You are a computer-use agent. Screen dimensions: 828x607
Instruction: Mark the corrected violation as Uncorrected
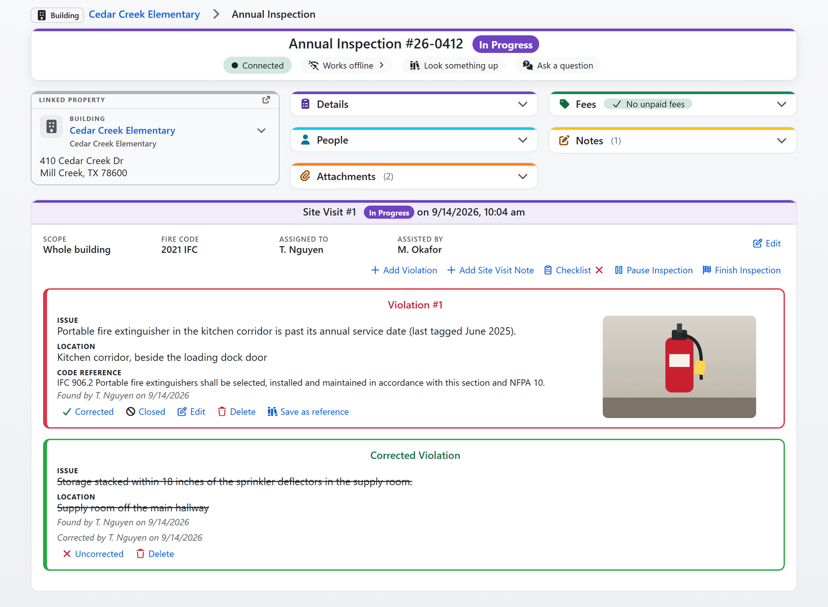coord(93,554)
